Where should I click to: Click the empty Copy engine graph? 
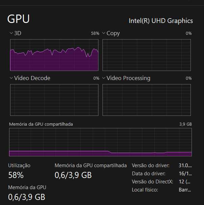pos(147,55)
